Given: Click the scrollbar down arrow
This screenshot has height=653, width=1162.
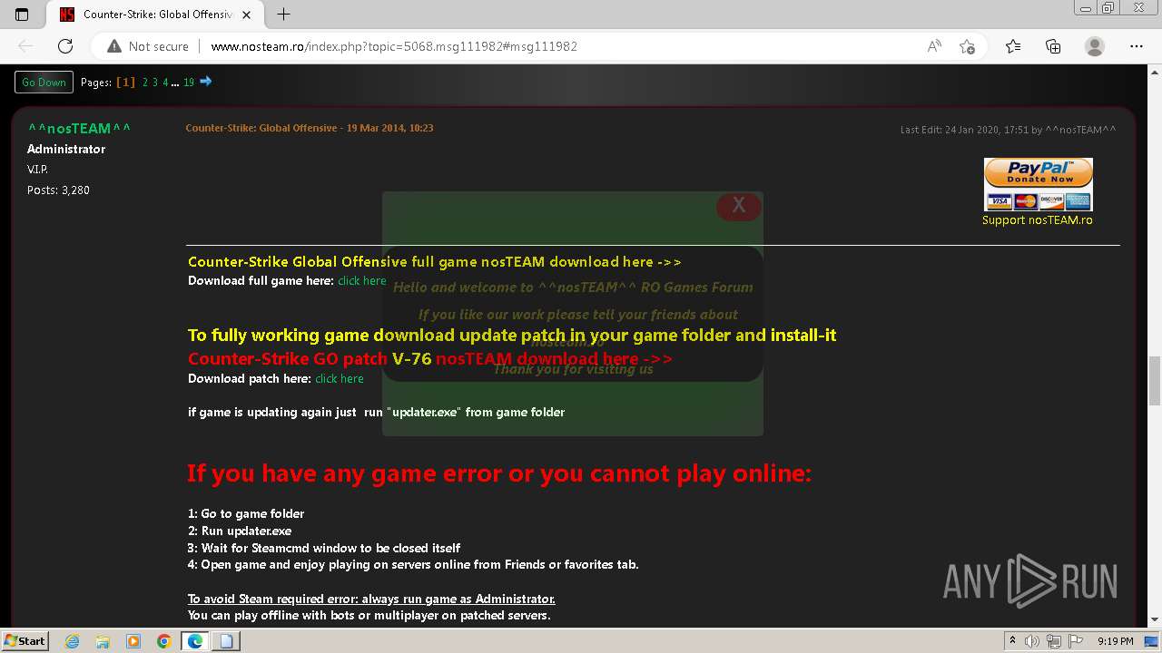Looking at the screenshot, I should (1155, 619).
